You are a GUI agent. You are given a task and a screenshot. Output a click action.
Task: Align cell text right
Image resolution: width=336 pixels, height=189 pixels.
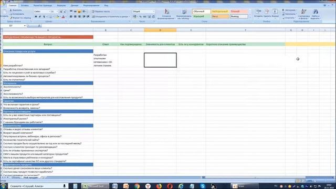click(x=79, y=16)
